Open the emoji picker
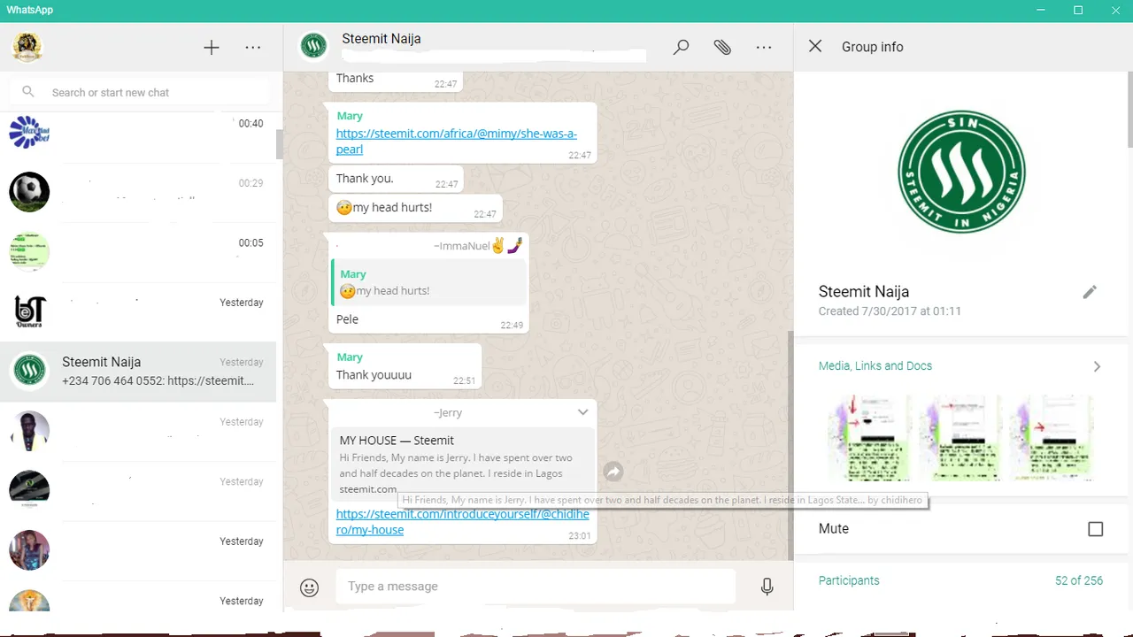The height and width of the screenshot is (637, 1133). pos(309,587)
